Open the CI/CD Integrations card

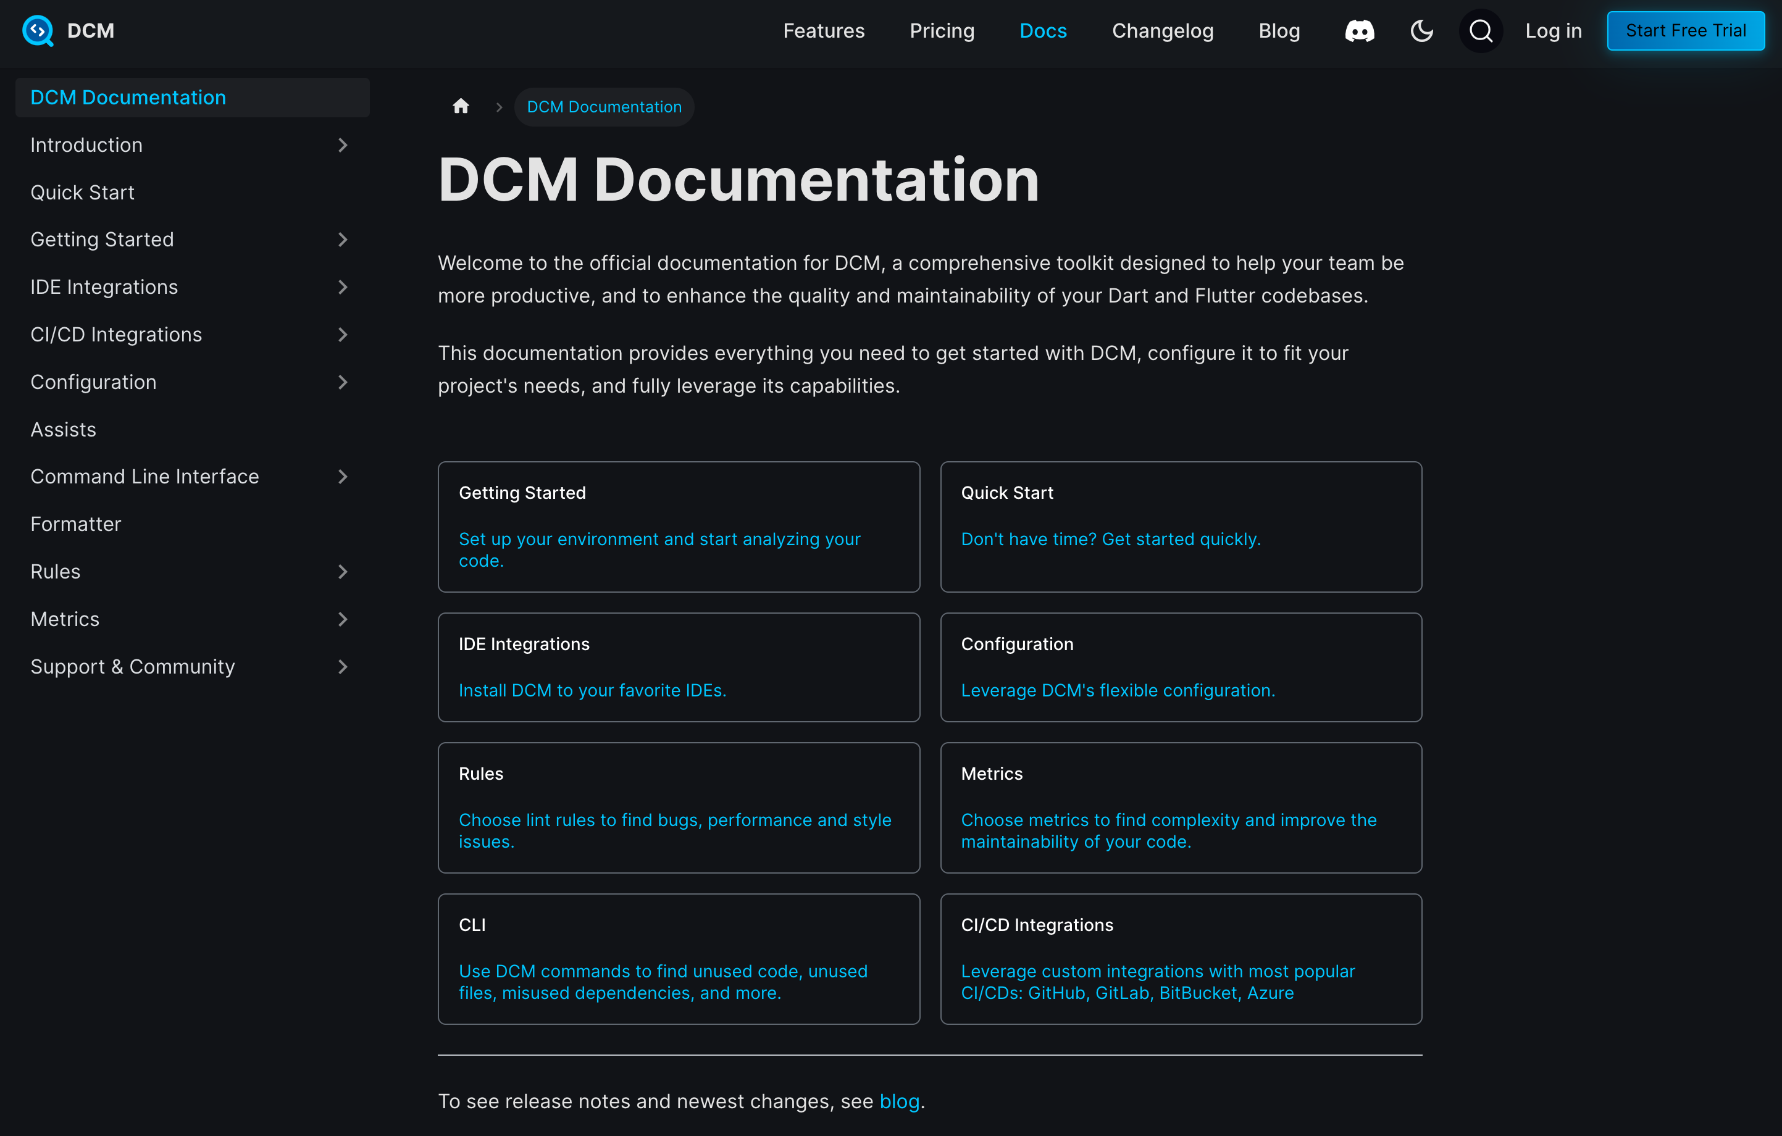pyautogui.click(x=1181, y=958)
